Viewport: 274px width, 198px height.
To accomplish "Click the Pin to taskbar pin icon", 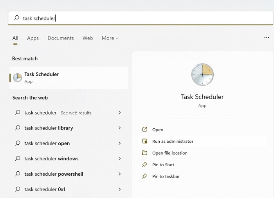I will point(145,176).
